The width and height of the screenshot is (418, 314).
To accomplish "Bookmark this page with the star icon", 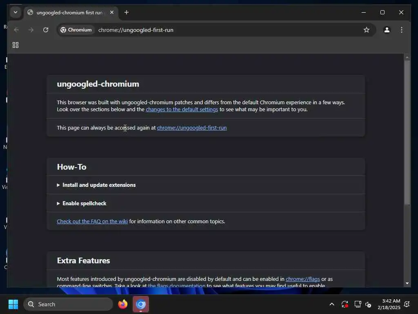I will 367,30.
